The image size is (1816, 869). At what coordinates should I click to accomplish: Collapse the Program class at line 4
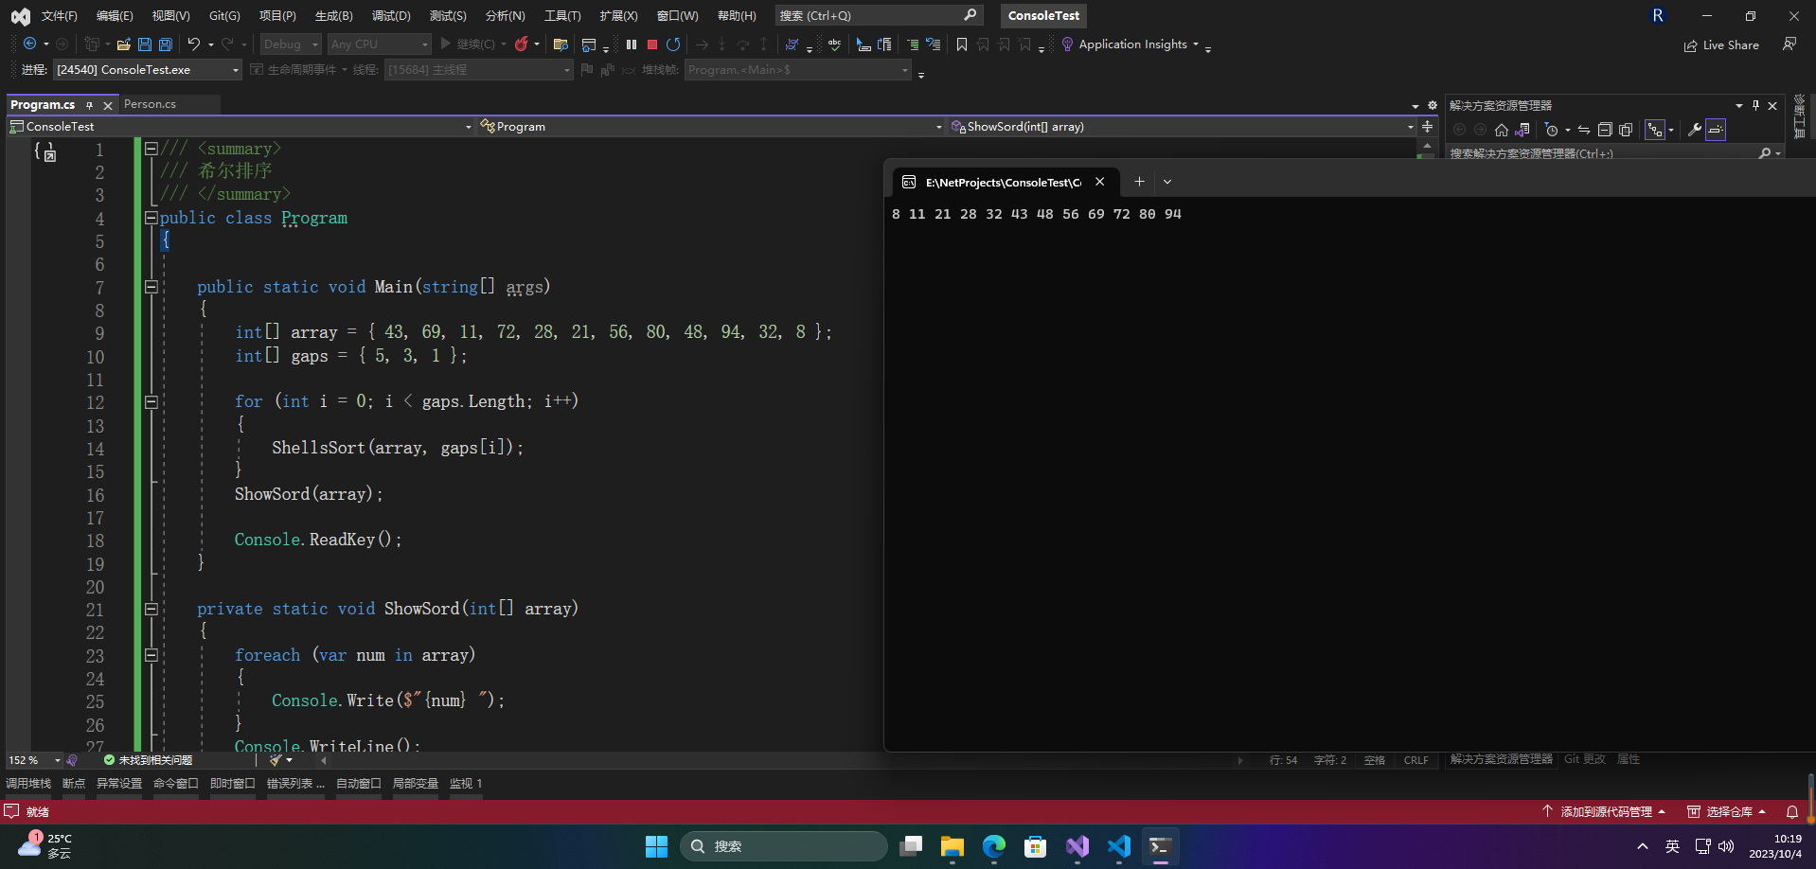[x=151, y=218]
